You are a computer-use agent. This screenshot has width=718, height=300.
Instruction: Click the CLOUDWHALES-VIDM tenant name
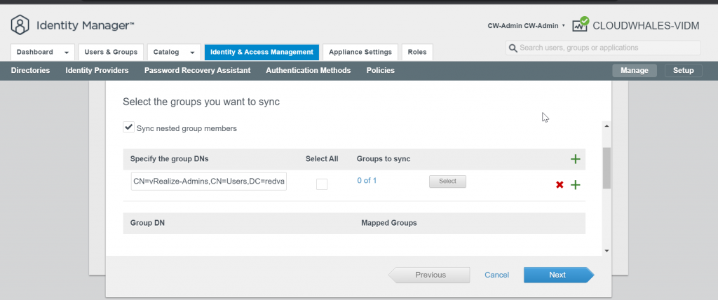pyautogui.click(x=646, y=26)
